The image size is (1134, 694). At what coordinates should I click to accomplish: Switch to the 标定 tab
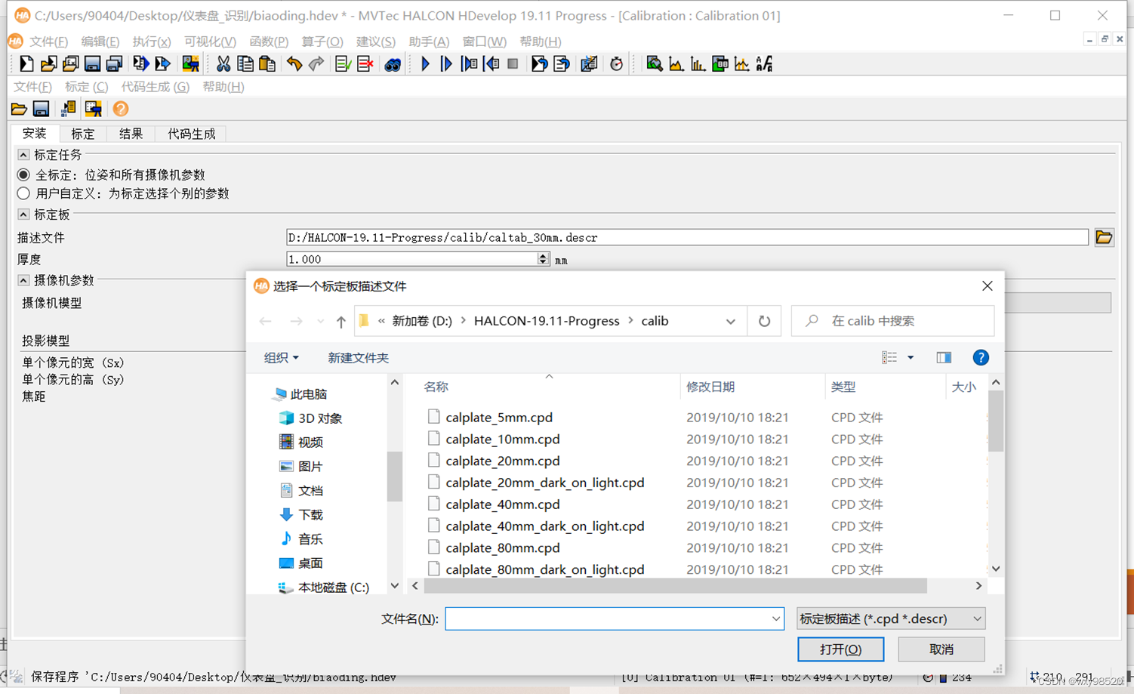tap(83, 134)
